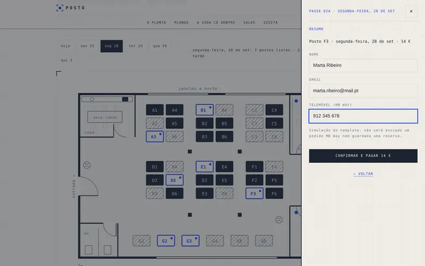Click the POSTO logo icon
Screen dimensions: 425x266
point(59,8)
